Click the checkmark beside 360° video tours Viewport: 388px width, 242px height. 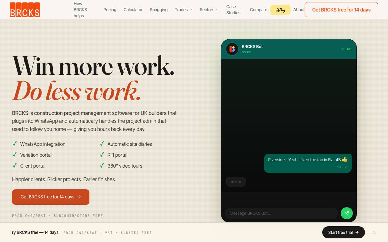pyautogui.click(x=102, y=165)
